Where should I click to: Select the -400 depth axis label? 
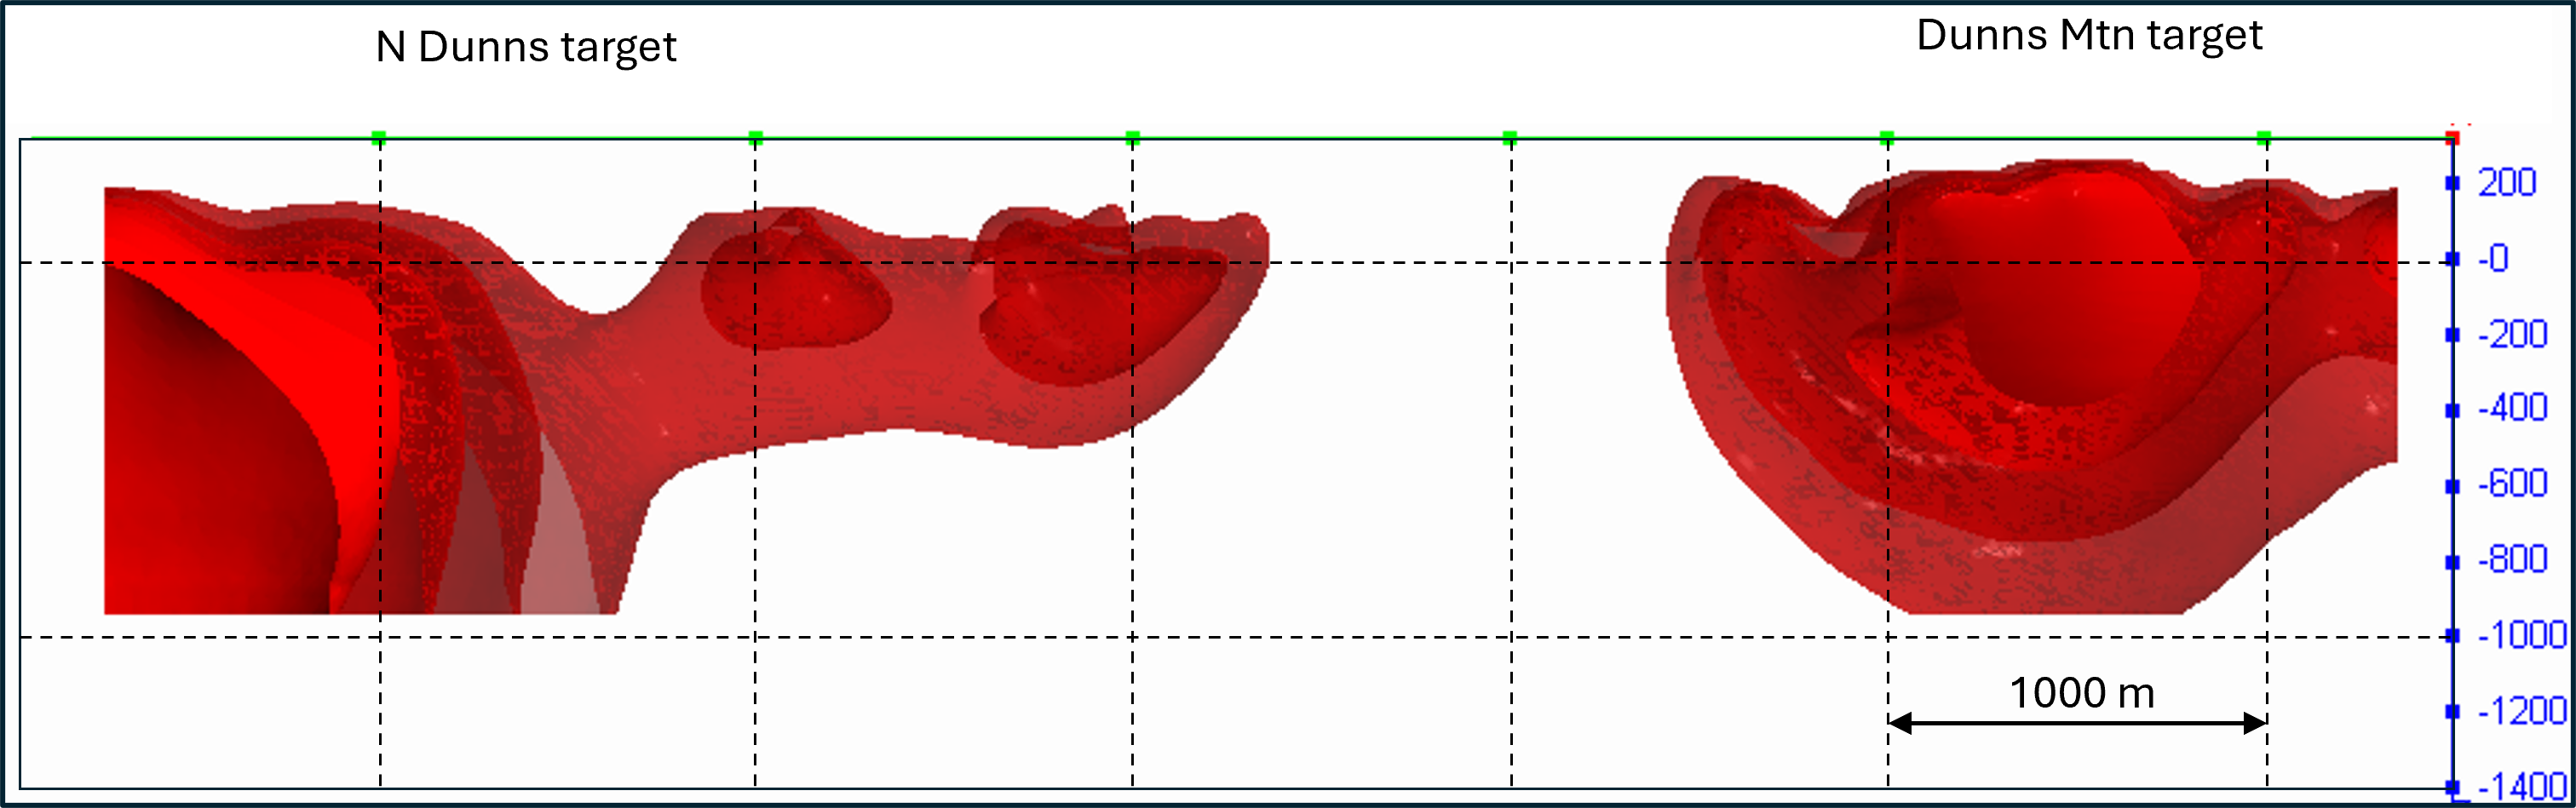pos(2513,408)
